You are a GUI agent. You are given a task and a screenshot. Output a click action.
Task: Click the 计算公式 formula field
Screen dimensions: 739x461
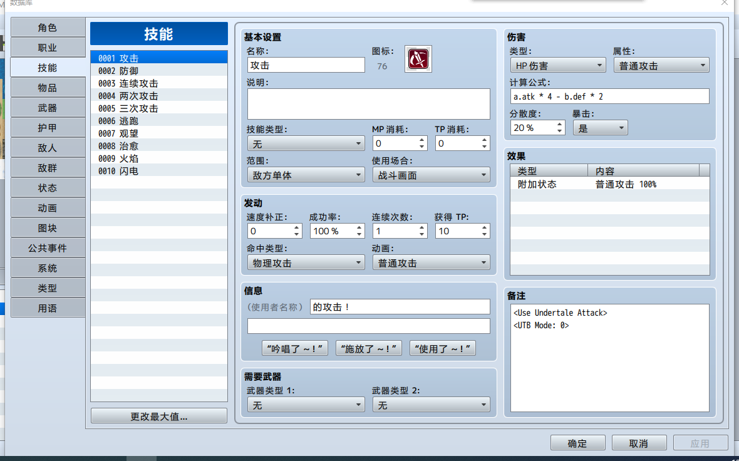[x=609, y=96]
